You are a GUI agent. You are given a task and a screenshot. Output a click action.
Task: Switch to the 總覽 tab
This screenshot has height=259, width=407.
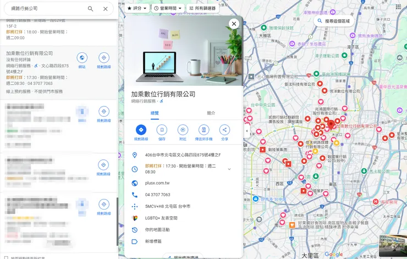tap(155, 113)
